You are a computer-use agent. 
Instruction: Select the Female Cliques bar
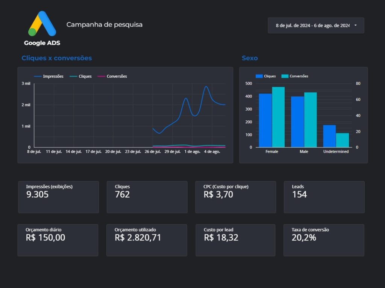[x=265, y=120]
